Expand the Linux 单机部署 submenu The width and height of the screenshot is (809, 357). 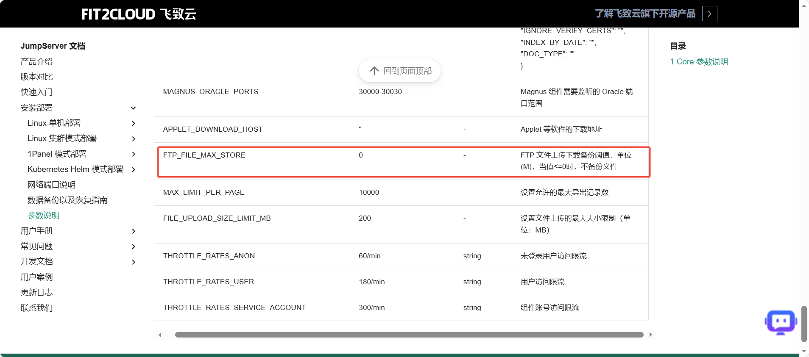[133, 123]
